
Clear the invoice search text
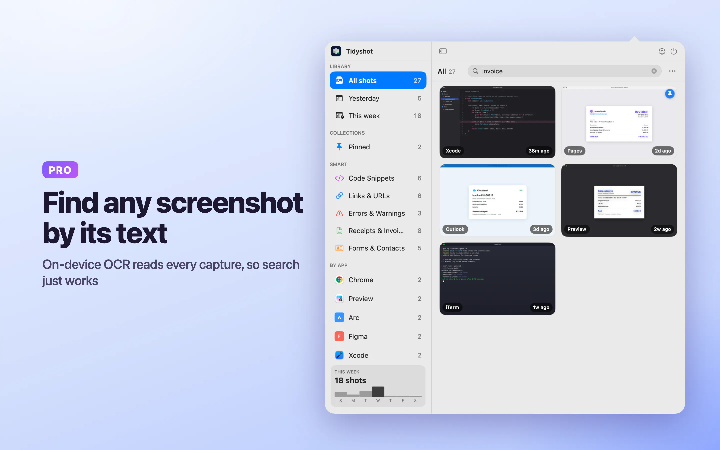654,71
